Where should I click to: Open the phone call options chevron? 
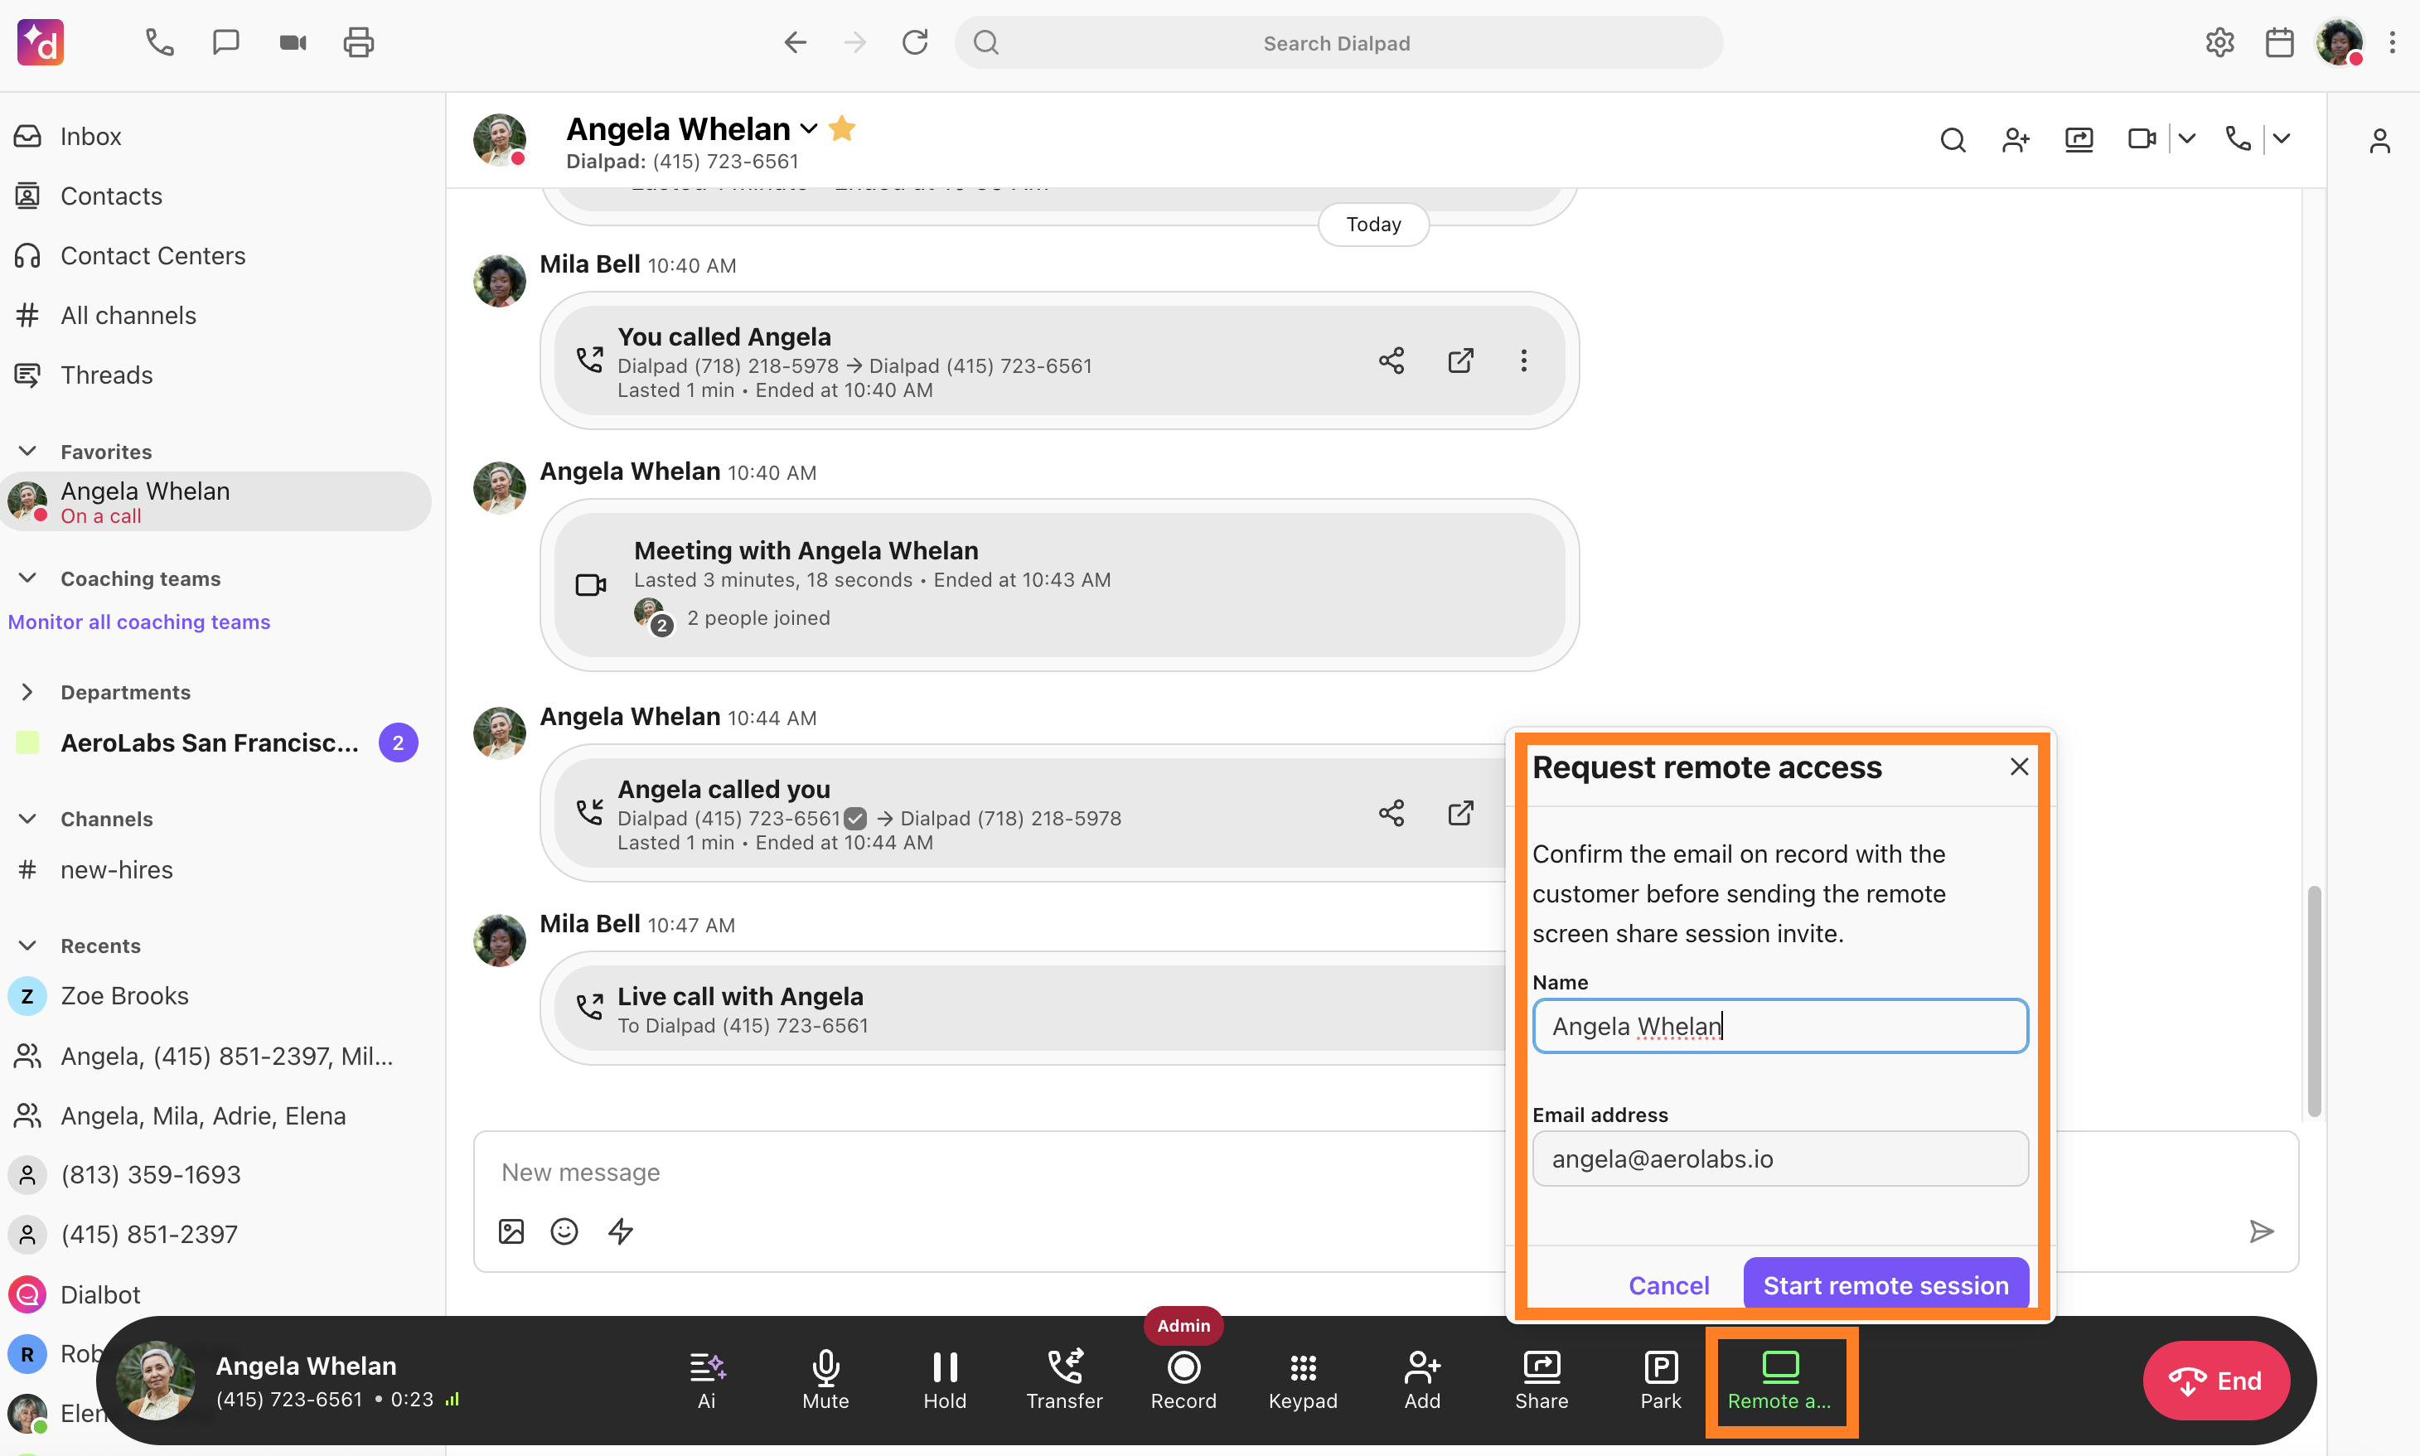pyautogui.click(x=2282, y=139)
